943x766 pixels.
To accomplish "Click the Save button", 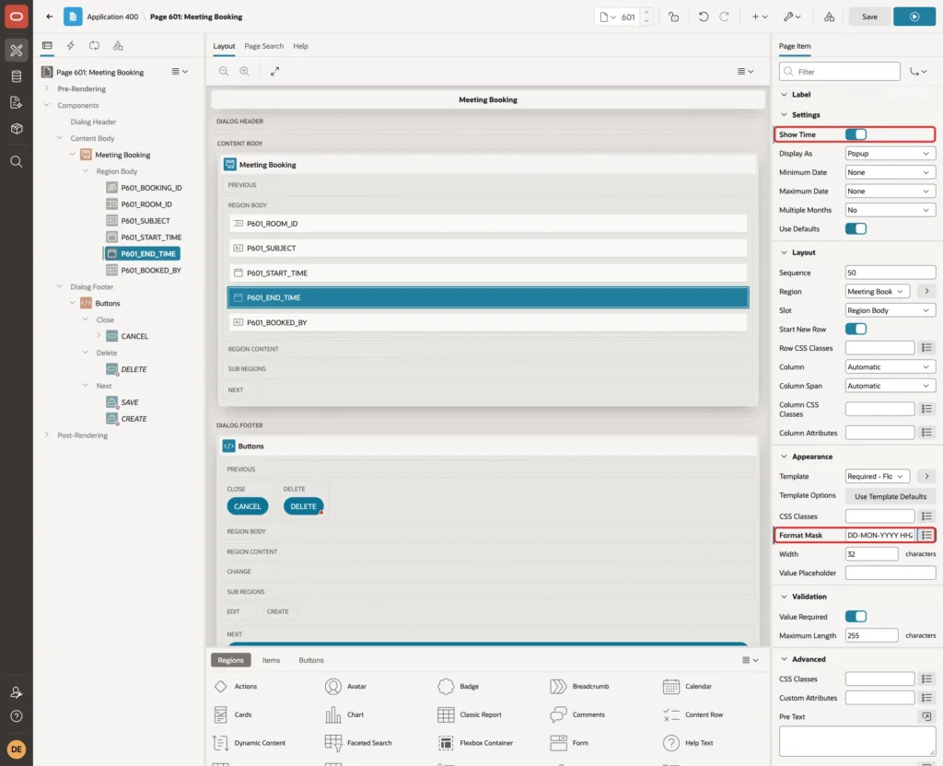I will pyautogui.click(x=869, y=17).
